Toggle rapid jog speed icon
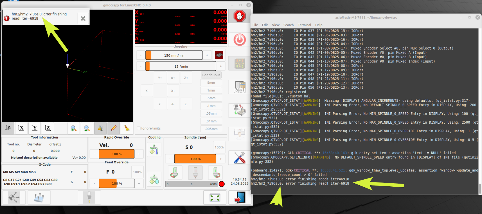This screenshot has width=482, height=214. pyautogui.click(x=219, y=55)
